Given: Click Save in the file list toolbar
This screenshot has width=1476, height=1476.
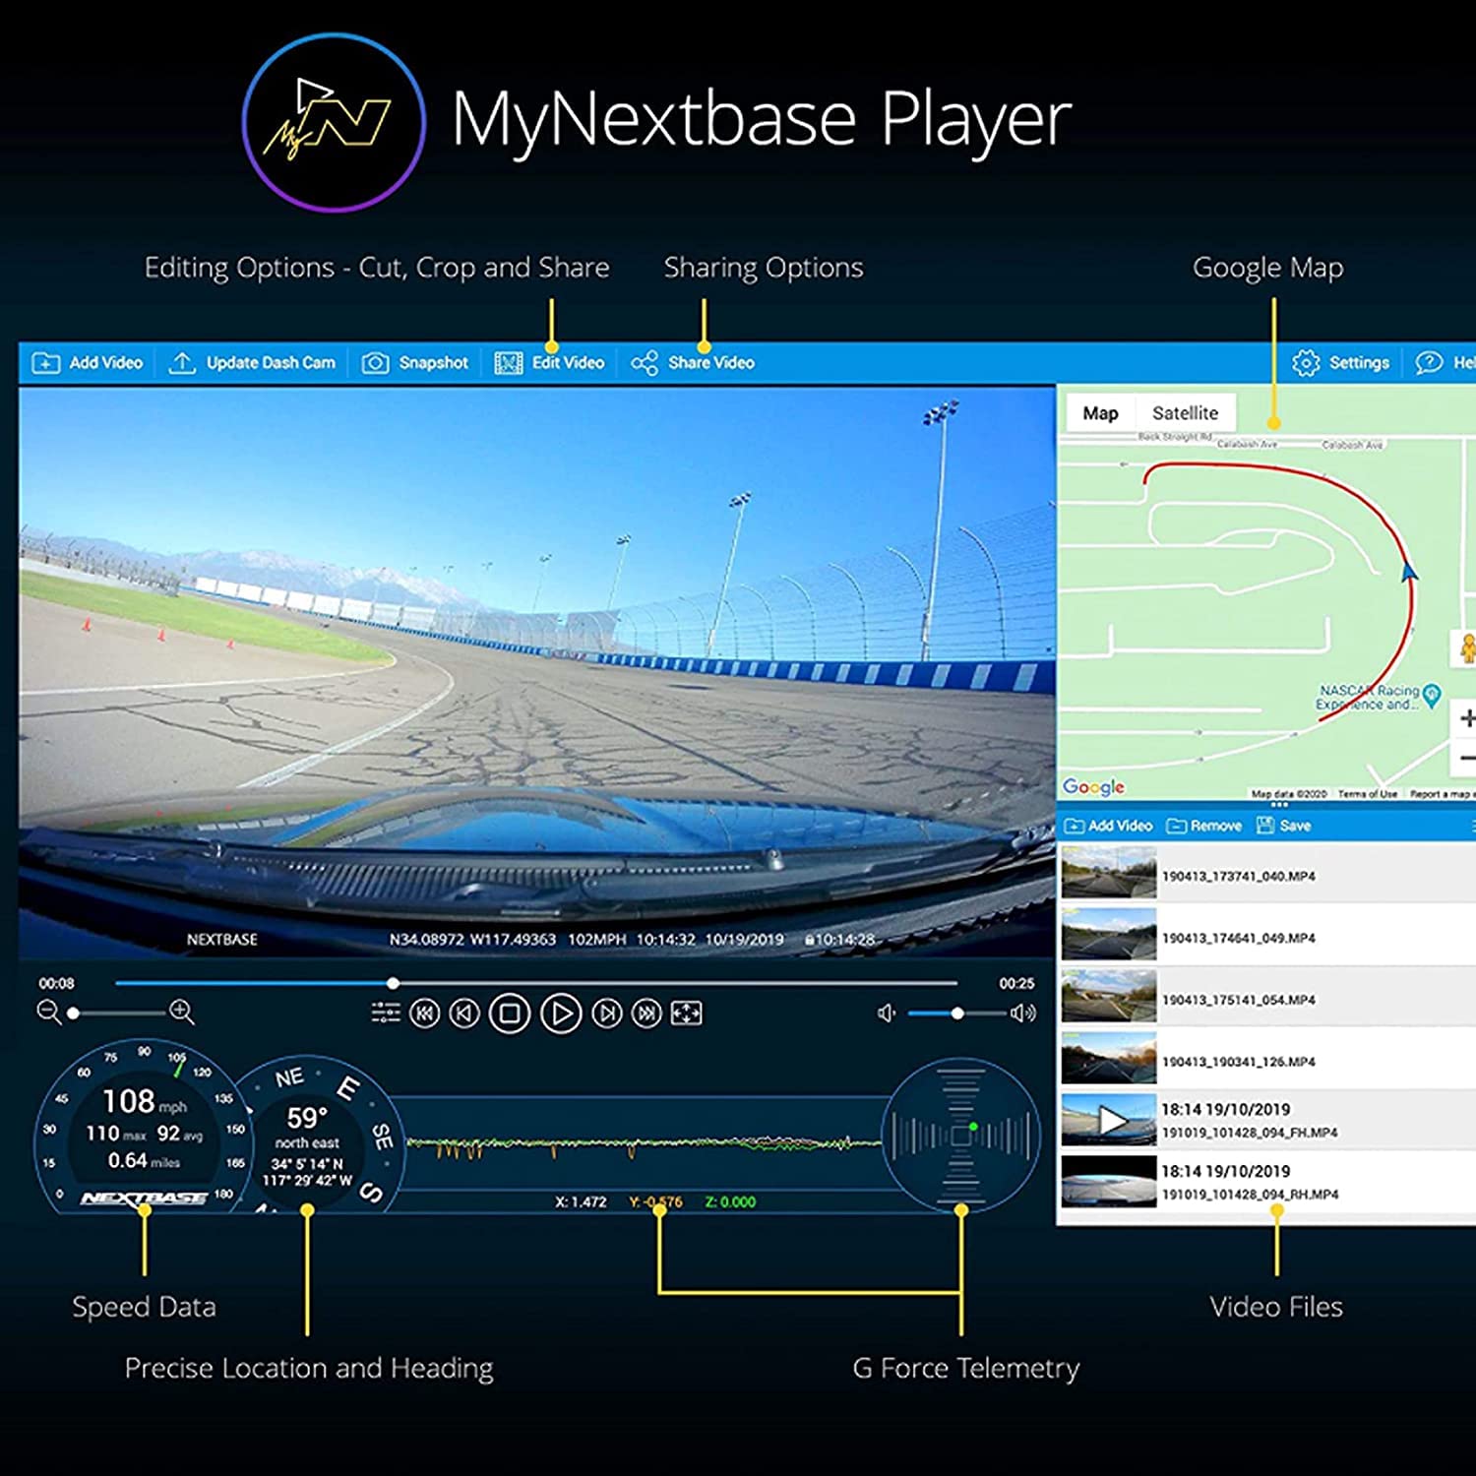Looking at the screenshot, I should [1284, 826].
